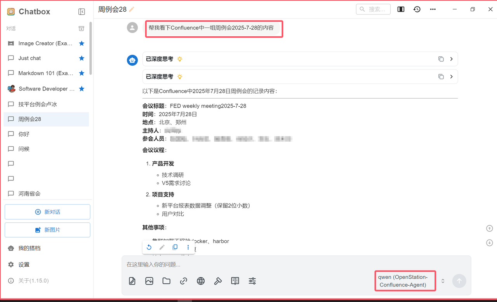Open the three-dots overflow menu
The height and width of the screenshot is (302, 497).
[433, 9]
